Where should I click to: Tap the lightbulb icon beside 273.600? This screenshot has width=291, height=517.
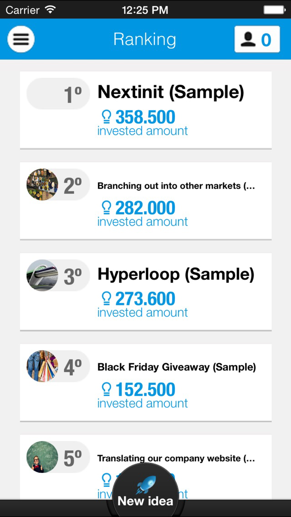click(x=106, y=299)
